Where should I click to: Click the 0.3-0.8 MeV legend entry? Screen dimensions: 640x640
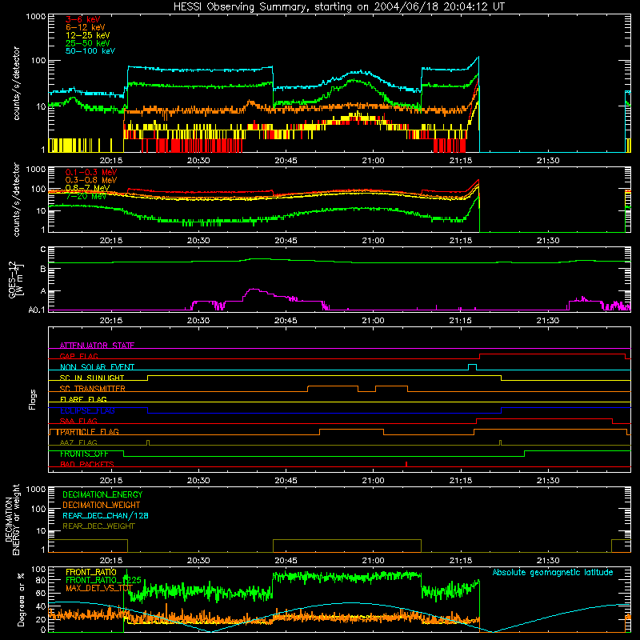pyautogui.click(x=91, y=180)
